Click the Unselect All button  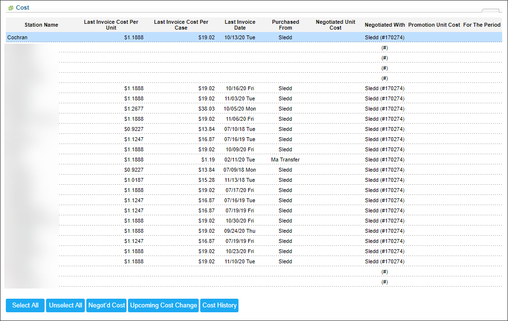tap(65, 305)
